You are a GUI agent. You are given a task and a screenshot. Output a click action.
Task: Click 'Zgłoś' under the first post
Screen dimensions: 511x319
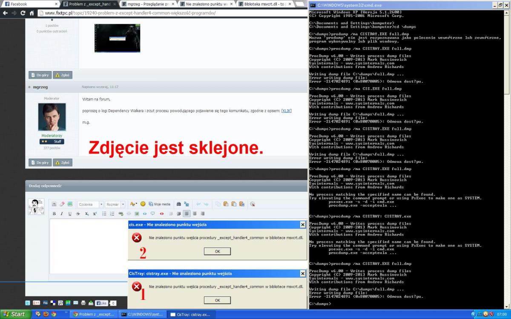coord(62,75)
